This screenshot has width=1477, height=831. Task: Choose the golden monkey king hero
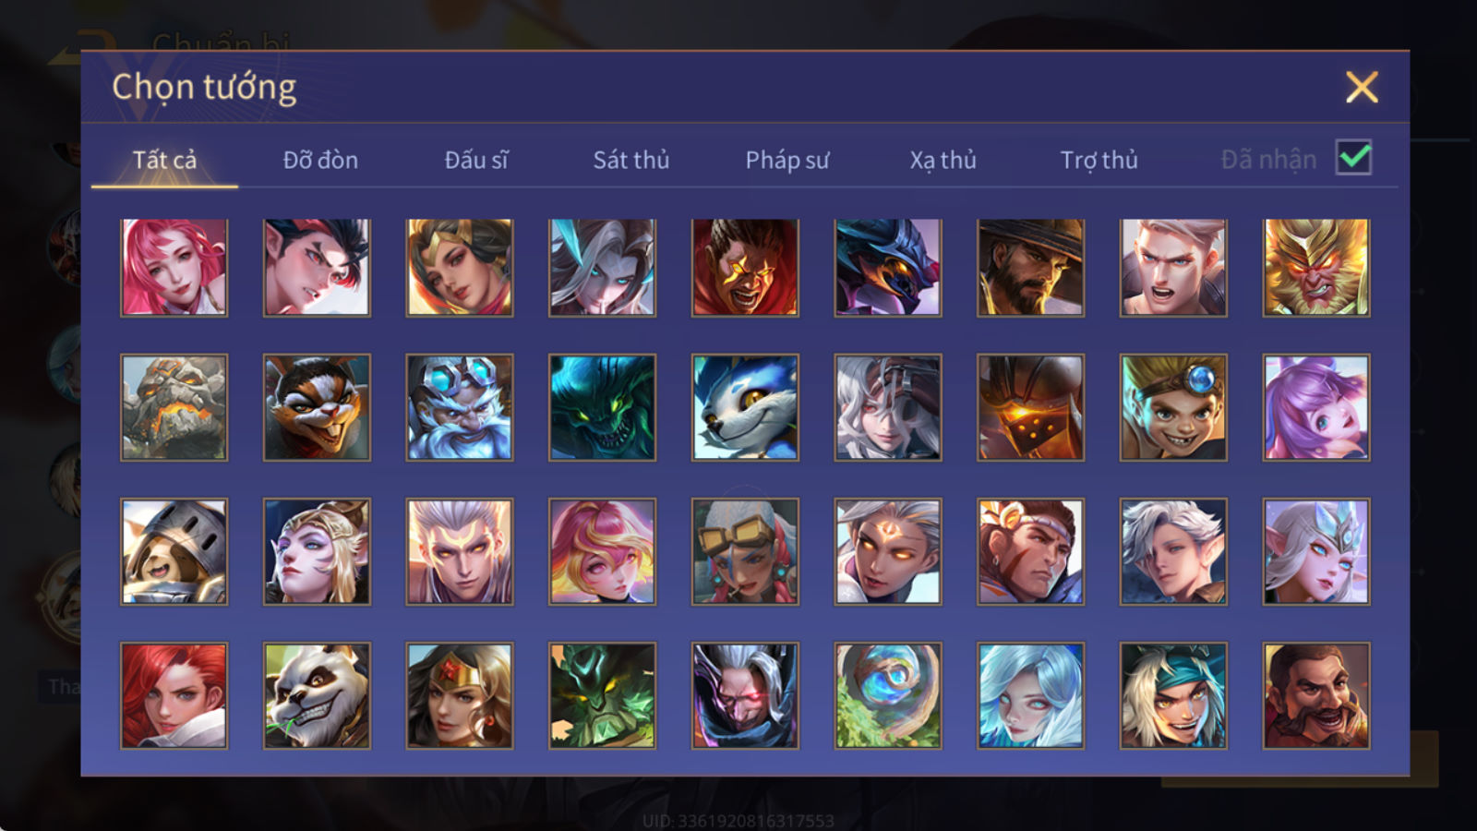pyautogui.click(x=1316, y=268)
